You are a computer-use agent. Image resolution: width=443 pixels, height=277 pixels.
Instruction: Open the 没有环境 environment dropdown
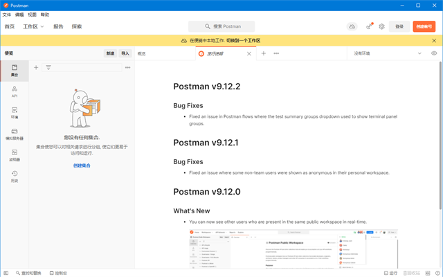coord(388,53)
